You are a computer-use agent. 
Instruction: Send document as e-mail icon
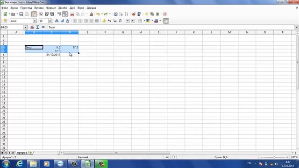tap(27, 14)
